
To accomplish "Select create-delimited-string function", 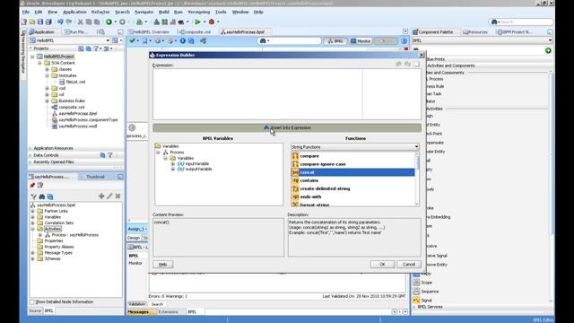I will point(325,188).
